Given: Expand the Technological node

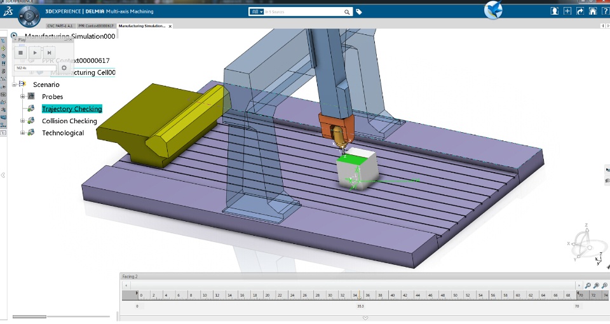Looking at the screenshot, I should pos(23,133).
